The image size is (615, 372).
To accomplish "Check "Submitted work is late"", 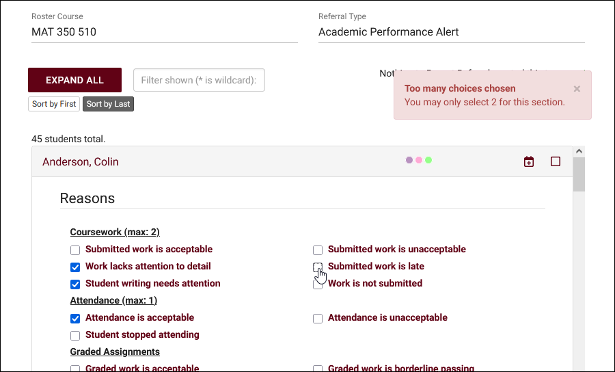I will [318, 267].
